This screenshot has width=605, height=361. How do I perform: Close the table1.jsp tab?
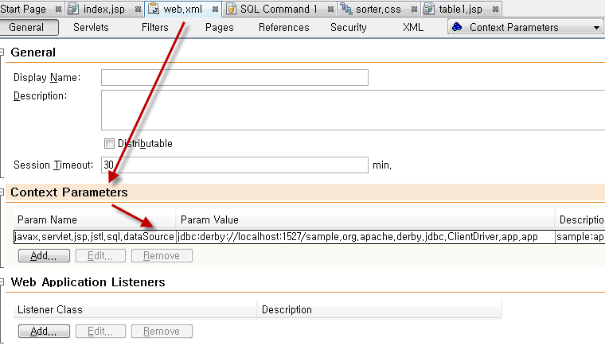[x=495, y=10]
